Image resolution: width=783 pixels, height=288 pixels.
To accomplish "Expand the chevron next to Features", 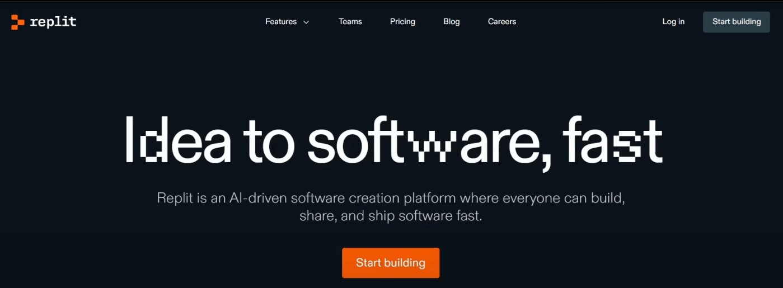I will (x=306, y=22).
